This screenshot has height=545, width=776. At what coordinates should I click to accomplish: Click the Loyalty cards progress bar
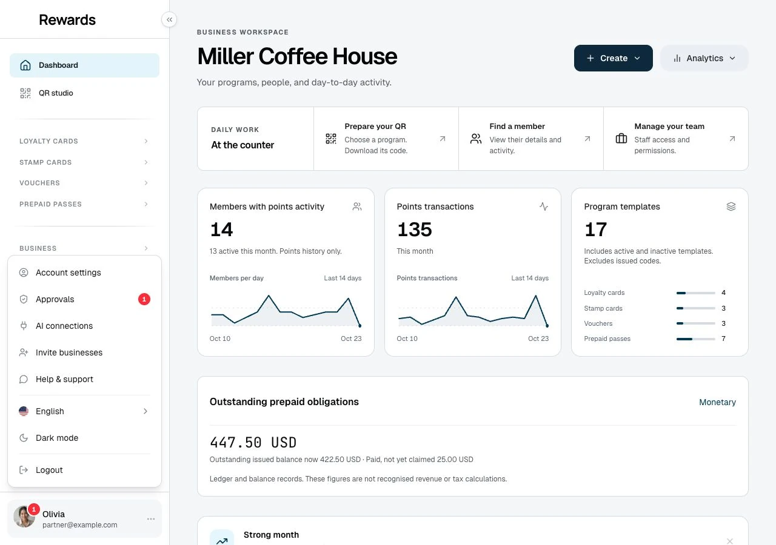point(696,293)
